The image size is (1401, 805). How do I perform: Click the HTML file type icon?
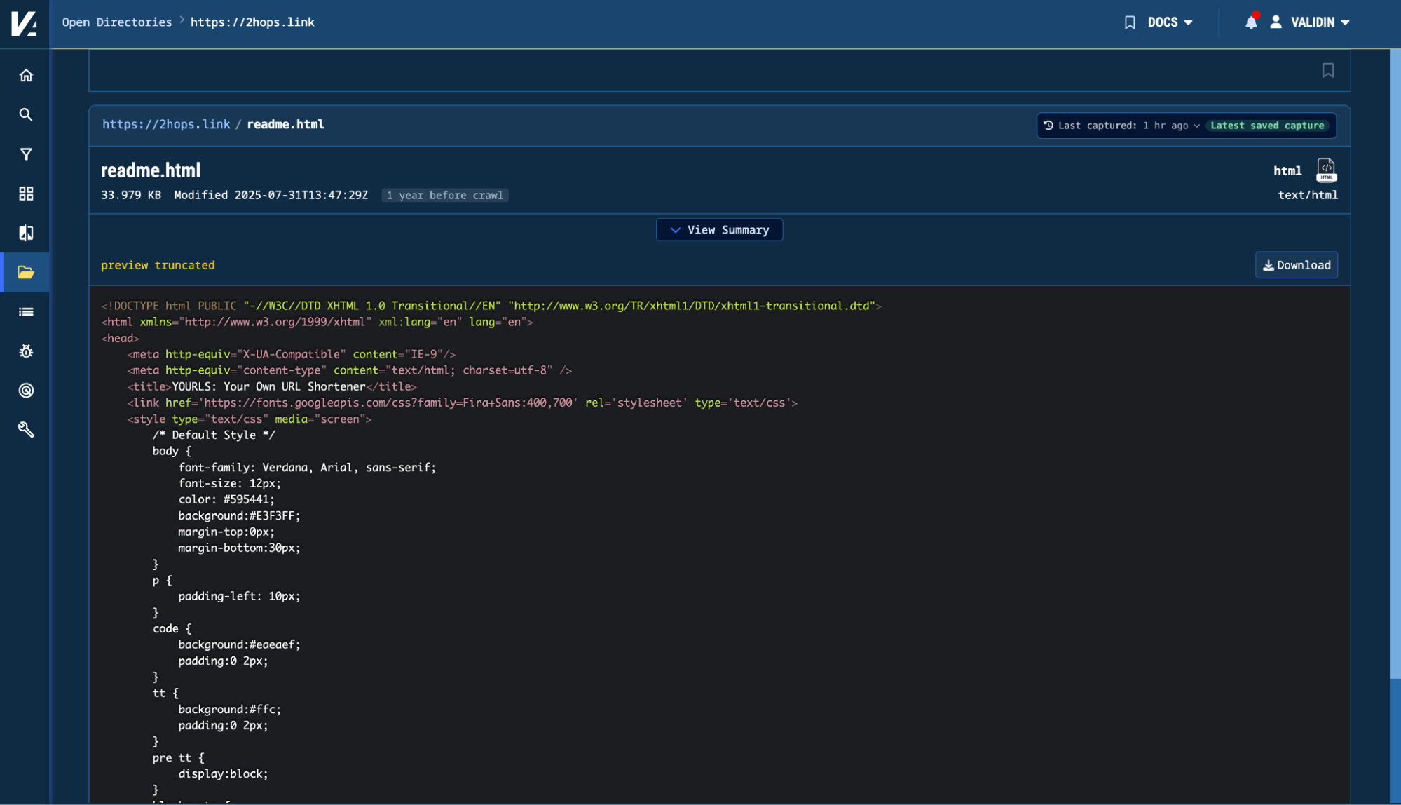tap(1326, 170)
